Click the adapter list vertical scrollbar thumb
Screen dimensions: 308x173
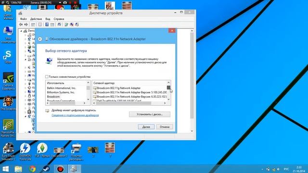click(168, 87)
